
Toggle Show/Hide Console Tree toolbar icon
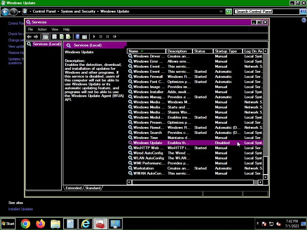[x=46, y=37]
